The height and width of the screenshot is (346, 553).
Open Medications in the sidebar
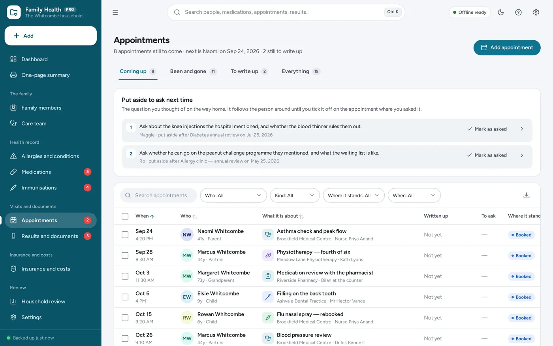[51, 172]
